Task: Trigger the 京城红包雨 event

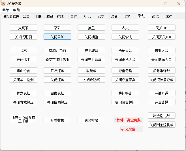Action: click(x=57, y=50)
